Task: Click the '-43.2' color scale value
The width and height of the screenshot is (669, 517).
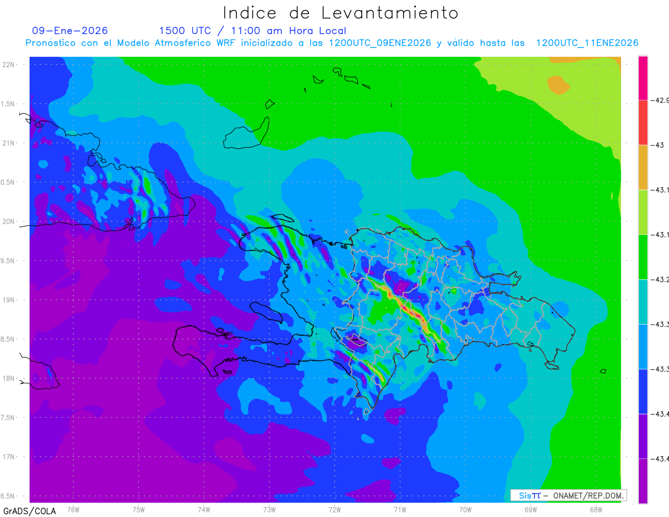Action: click(x=660, y=279)
